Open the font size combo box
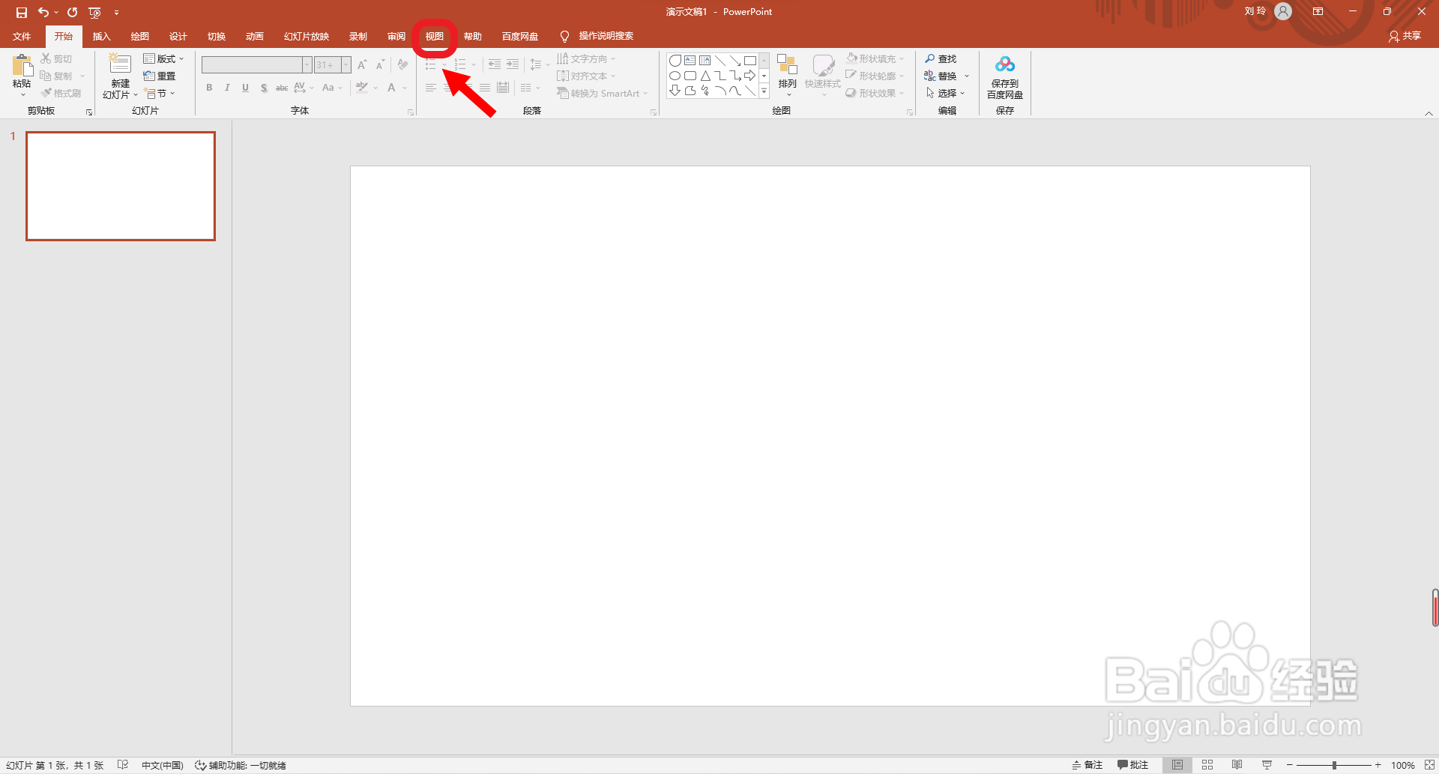The width and height of the screenshot is (1439, 774). coord(332,65)
